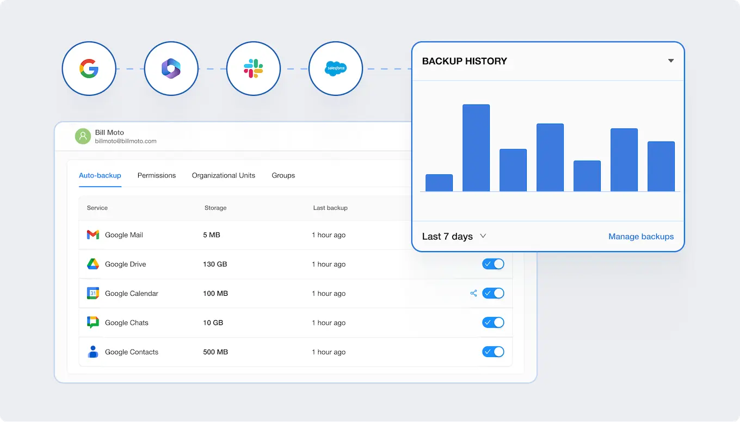The width and height of the screenshot is (740, 422).
Task: Click the Slack logo icon
Action: click(253, 69)
